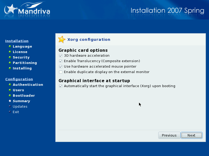
Task: Click green bullet beside Authentication
Action: tap(10, 84)
